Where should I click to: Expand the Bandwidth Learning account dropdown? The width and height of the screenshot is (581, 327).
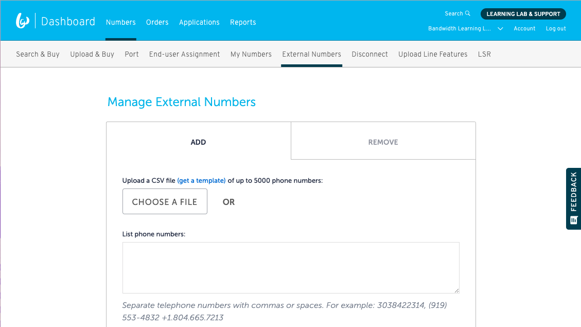coord(500,28)
